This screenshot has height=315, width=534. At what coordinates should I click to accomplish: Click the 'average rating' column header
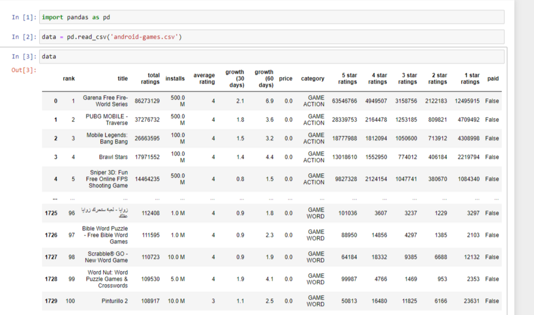204,78
